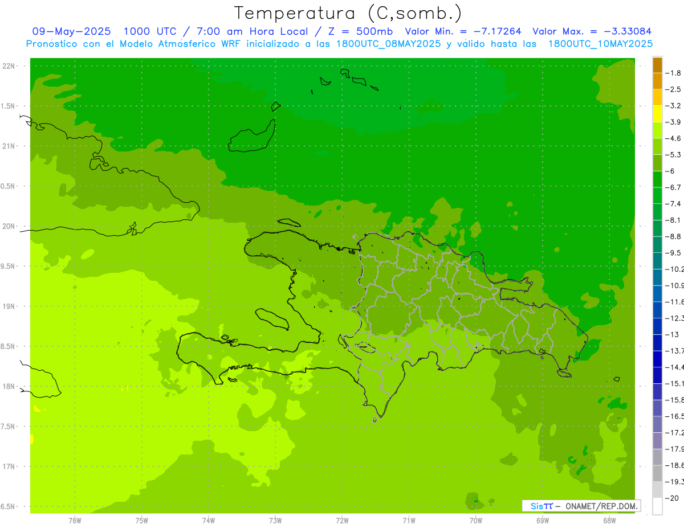Click the "-20" legend value

click(672, 498)
